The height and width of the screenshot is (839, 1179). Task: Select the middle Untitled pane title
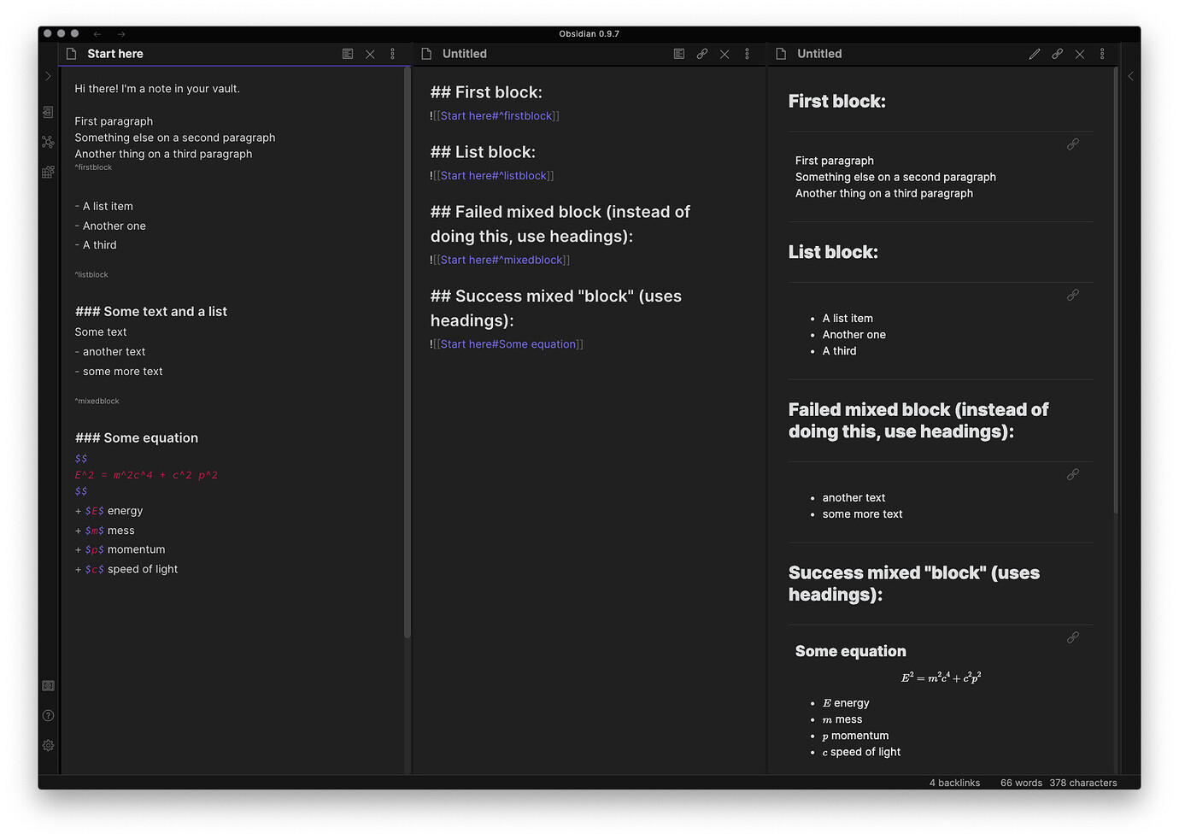coord(465,53)
